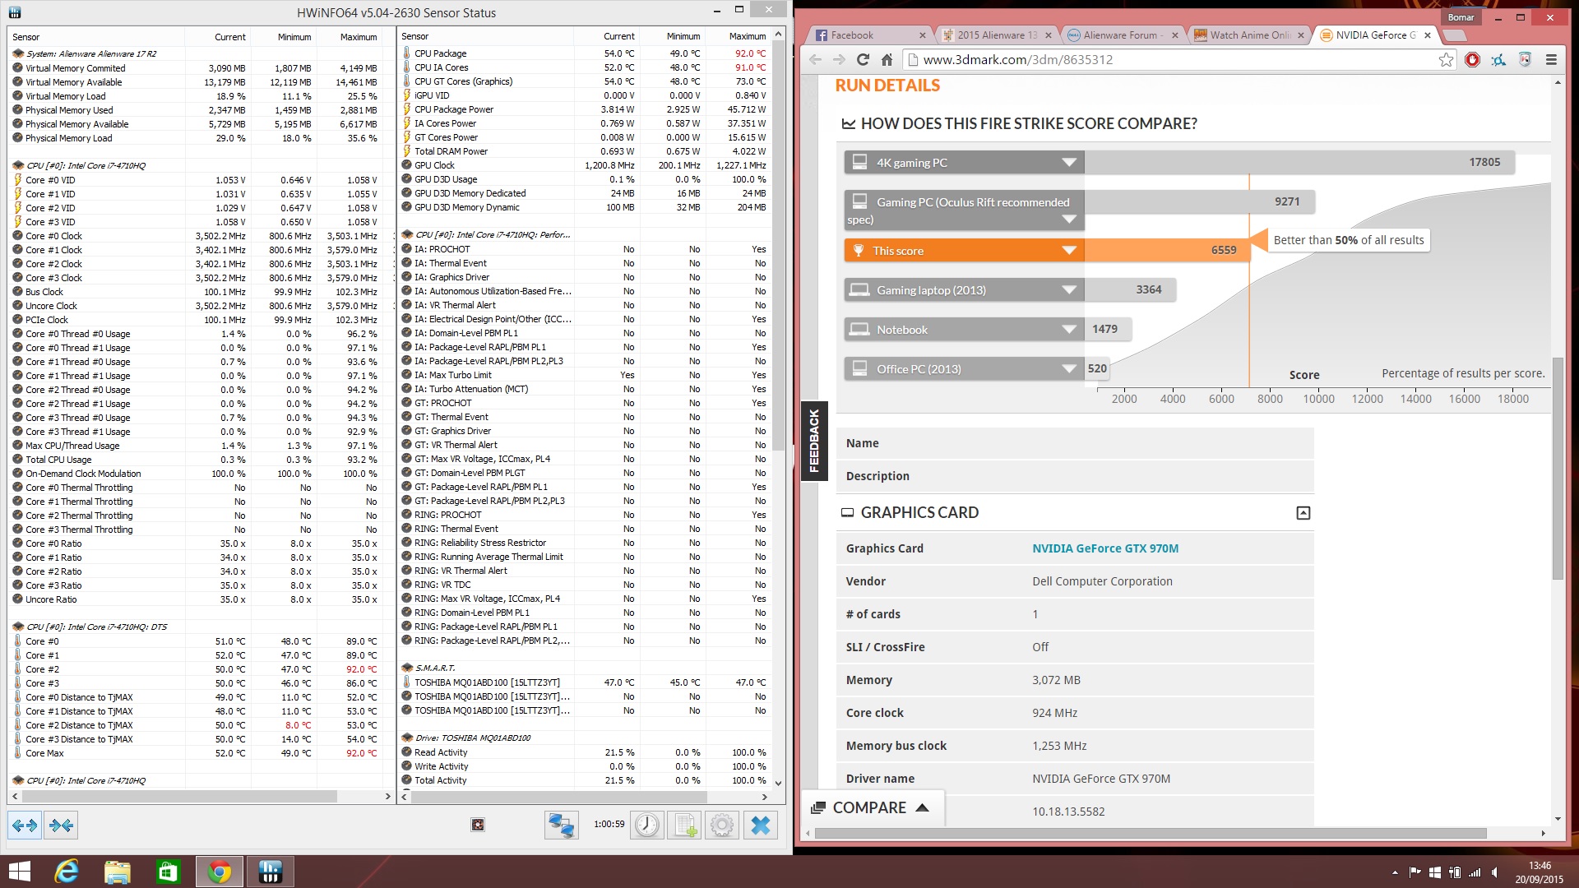Click Chrome page horizontal scrollbar
The image size is (1579, 888).
[x=1150, y=833]
